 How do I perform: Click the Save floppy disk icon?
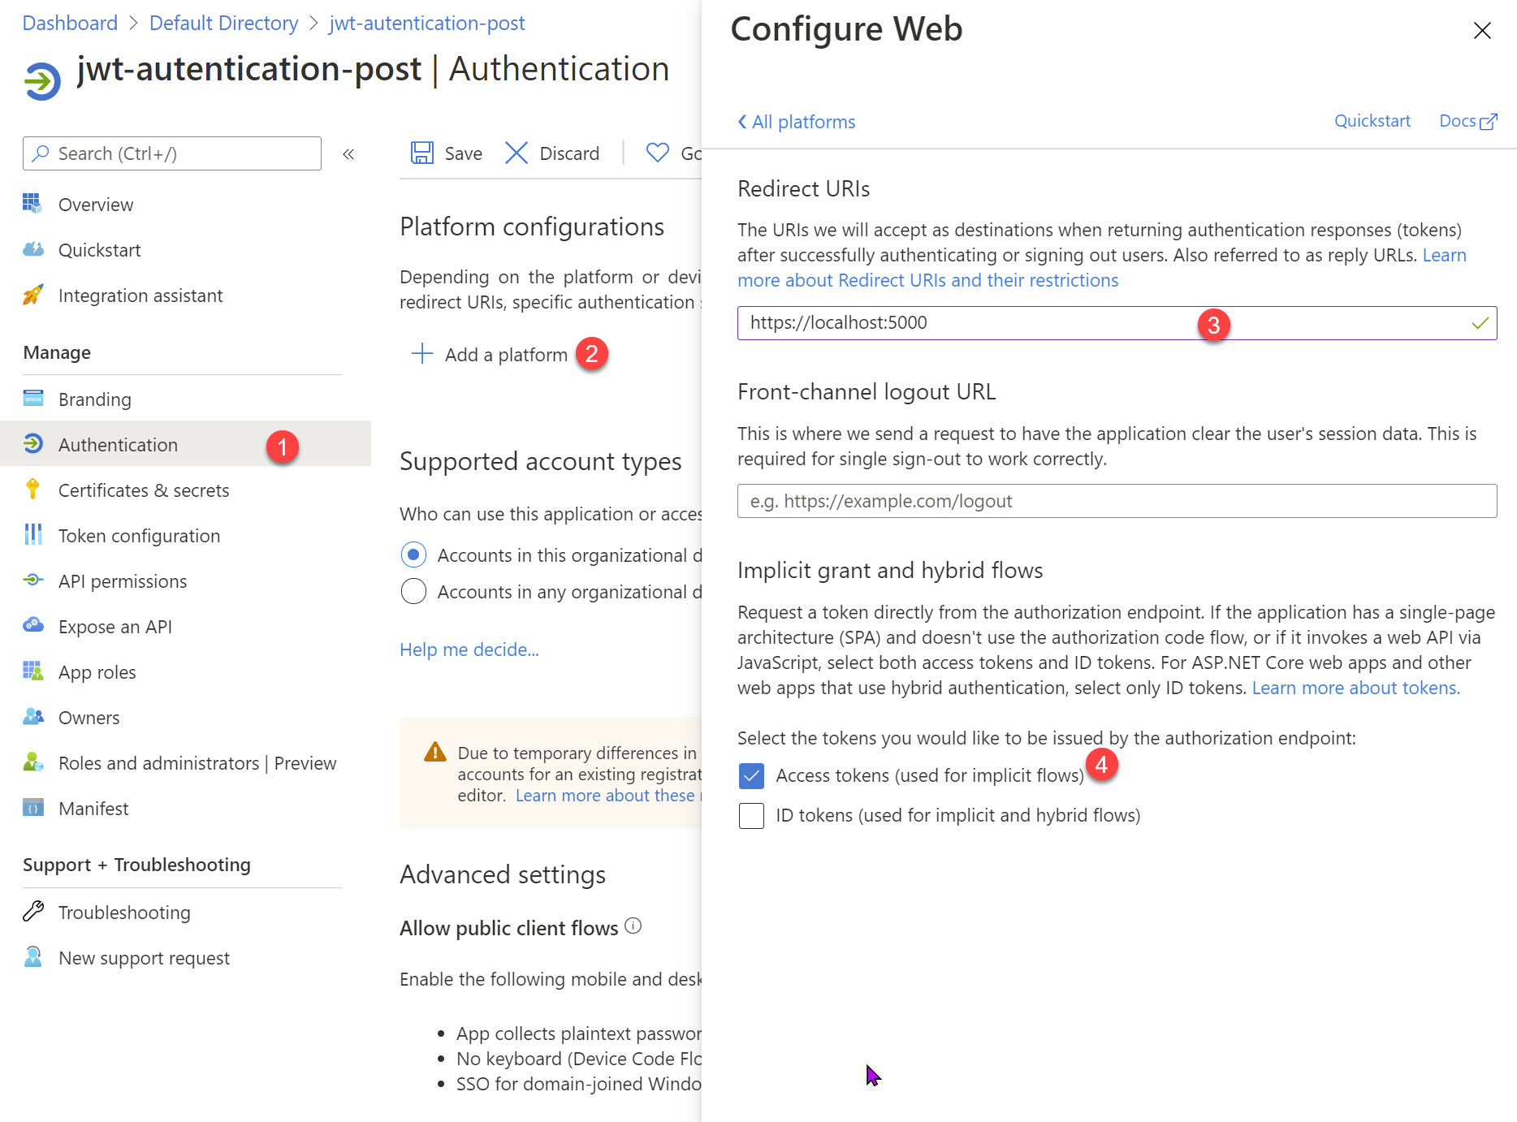[421, 153]
